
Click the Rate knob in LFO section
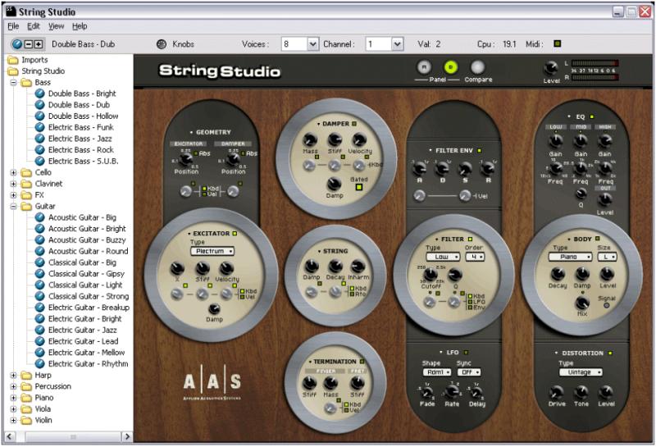click(x=452, y=392)
